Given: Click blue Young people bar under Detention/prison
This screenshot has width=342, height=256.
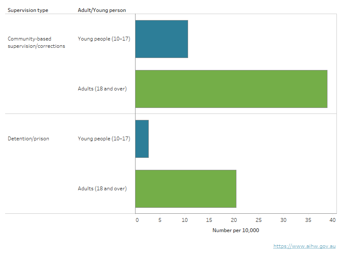Looking at the screenshot, I should pos(142,139).
